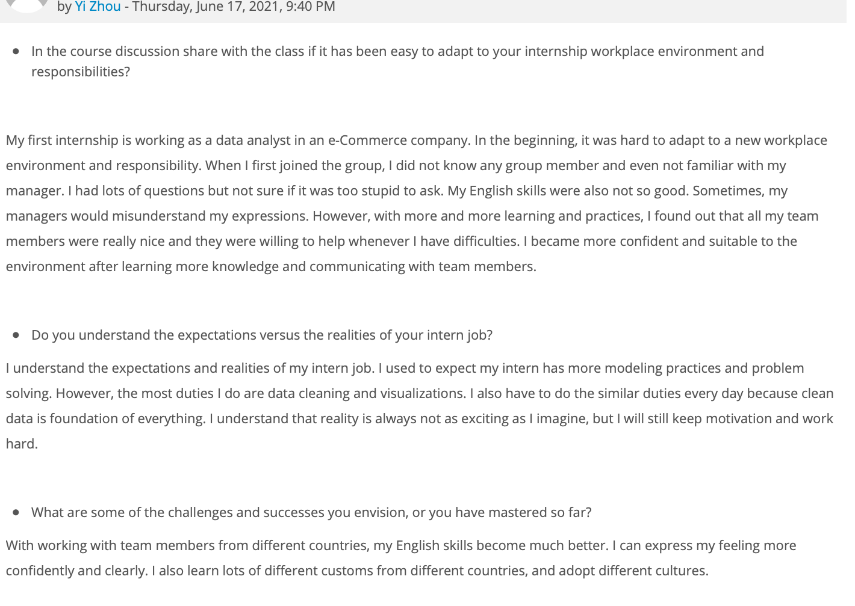Click the sentence starting 'My first internship is working'
855x606 pixels.
238,141
